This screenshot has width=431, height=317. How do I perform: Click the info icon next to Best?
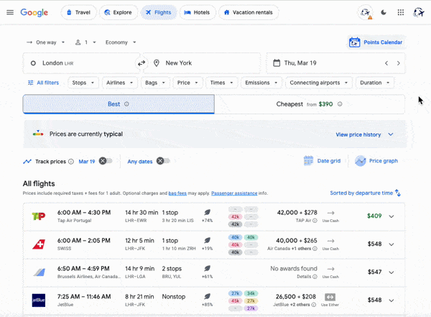[x=126, y=104]
